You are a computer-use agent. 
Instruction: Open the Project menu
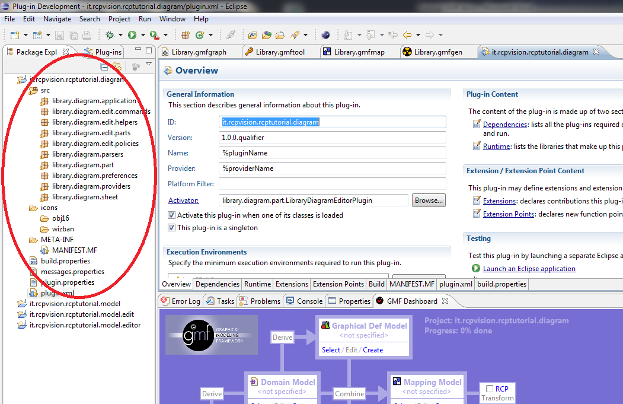[119, 19]
